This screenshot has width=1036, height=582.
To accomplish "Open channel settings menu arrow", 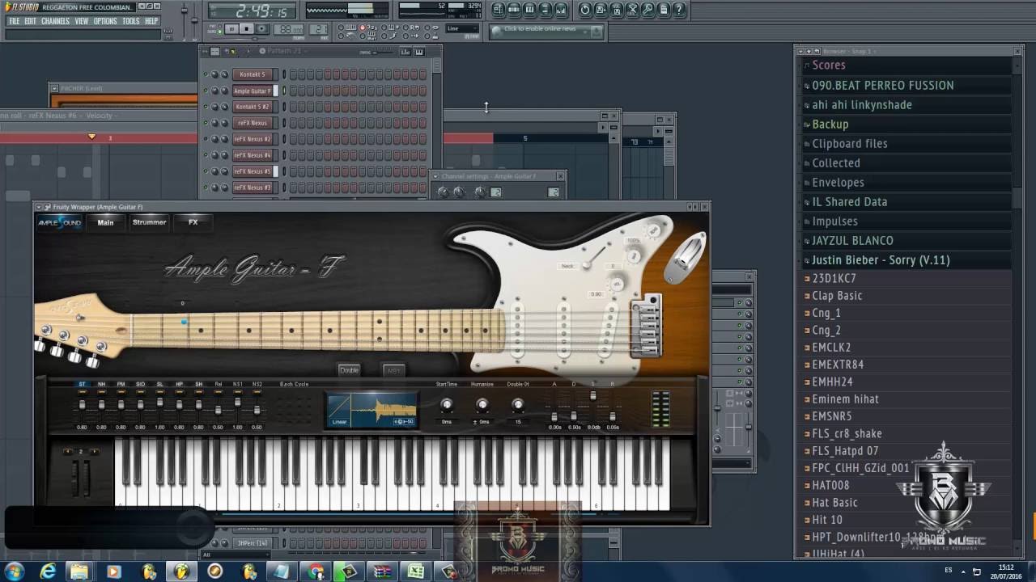I will point(436,176).
